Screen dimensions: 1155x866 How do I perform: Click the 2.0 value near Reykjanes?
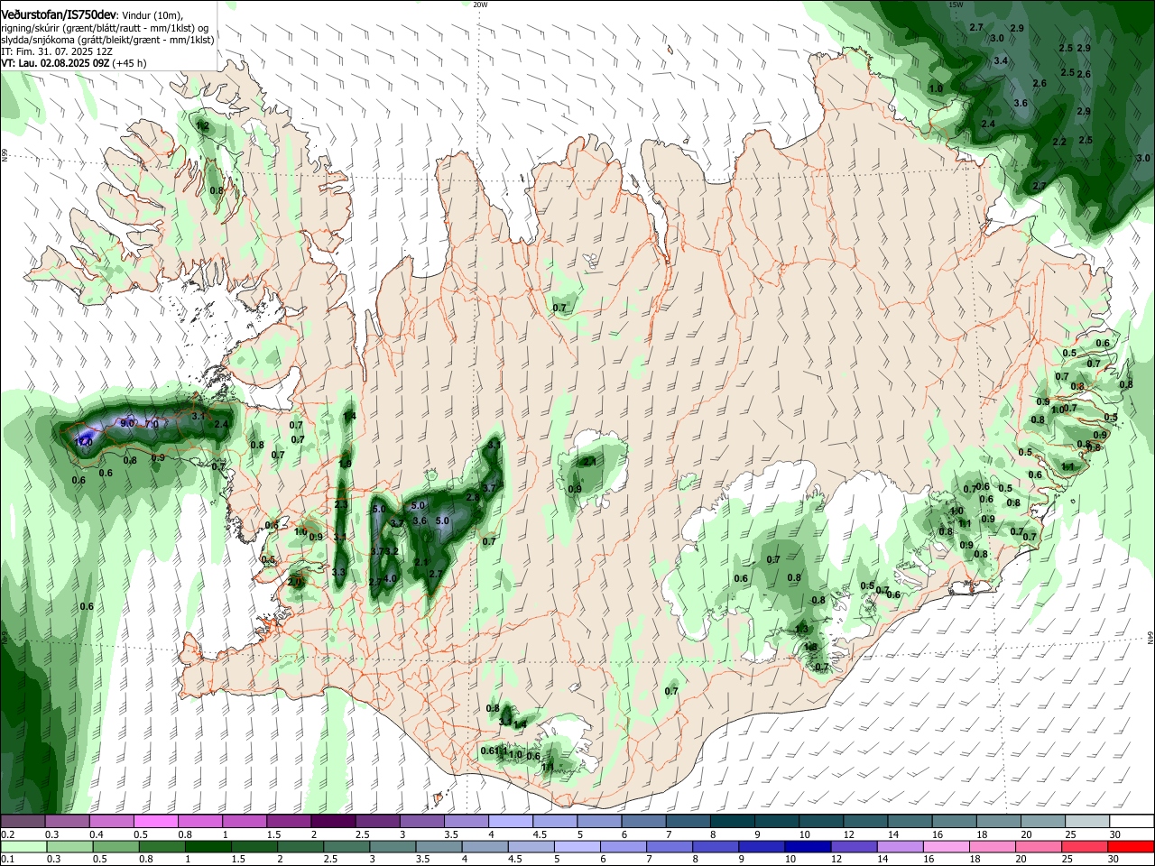pos(294,582)
